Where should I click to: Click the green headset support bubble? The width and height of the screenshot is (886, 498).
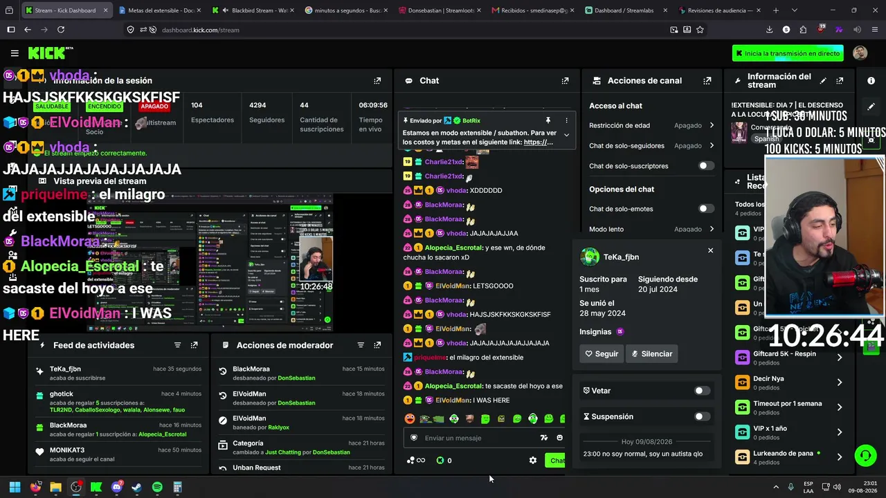[x=865, y=455]
